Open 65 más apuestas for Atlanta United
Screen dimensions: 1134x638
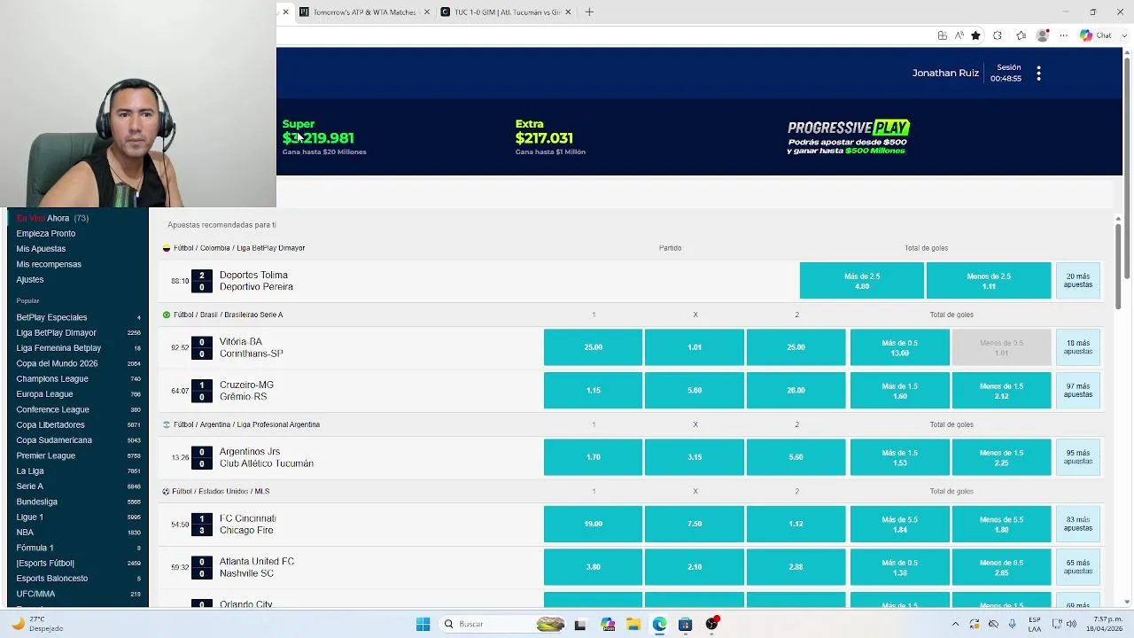(1078, 567)
